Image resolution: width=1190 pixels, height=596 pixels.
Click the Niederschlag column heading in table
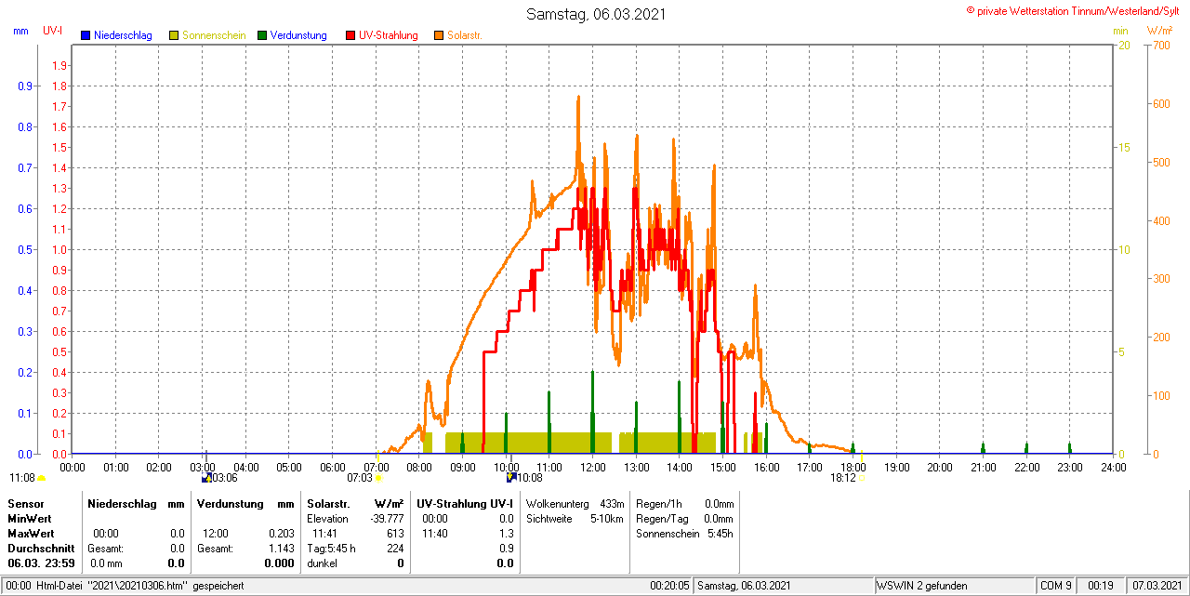[x=121, y=503]
